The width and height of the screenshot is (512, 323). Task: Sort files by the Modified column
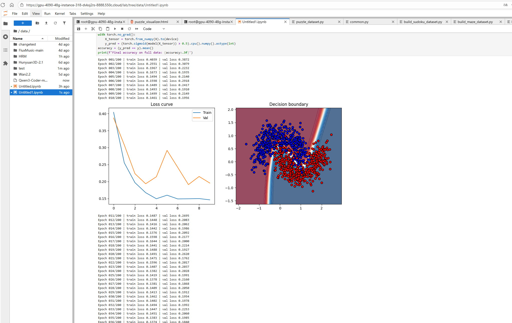[x=62, y=39]
